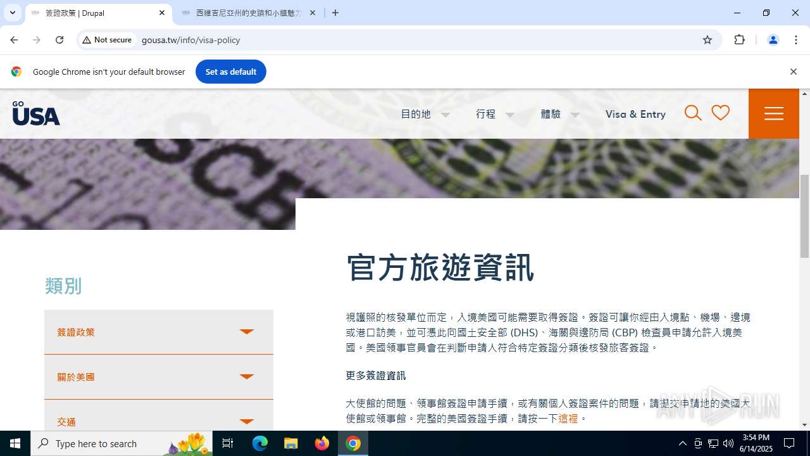Close the 西維吉尼亞州 tab
Image resolution: width=810 pixels, height=456 pixels.
313,13
